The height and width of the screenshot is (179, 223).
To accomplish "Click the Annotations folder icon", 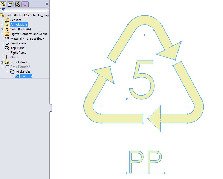I will click(7, 25).
